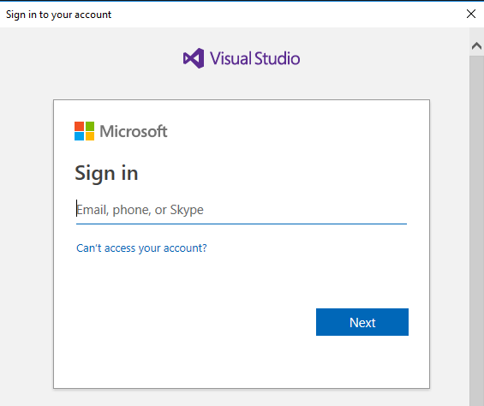Click the red square in Microsoft logo
The image size is (484, 406).
click(x=79, y=126)
